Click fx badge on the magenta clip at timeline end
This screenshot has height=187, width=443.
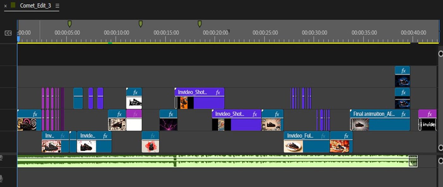pos(429,114)
